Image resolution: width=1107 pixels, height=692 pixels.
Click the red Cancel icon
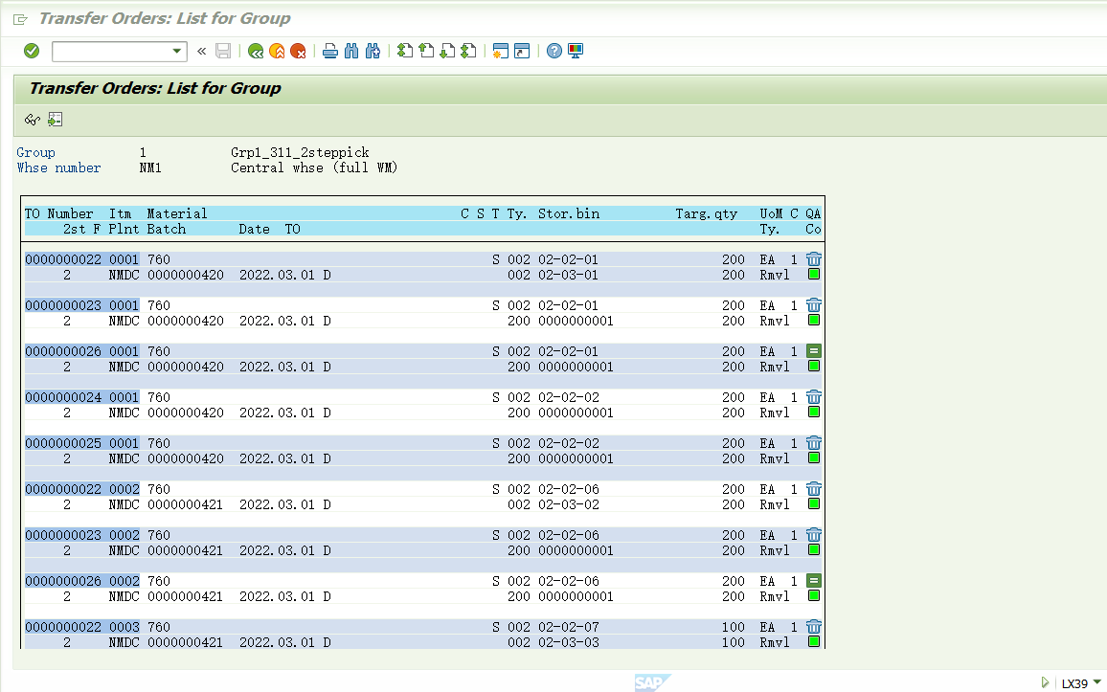pos(298,51)
